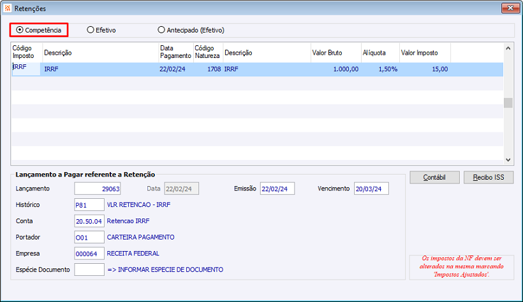Click the Retencao IRRF account description
The height and width of the screenshot is (302, 523).
pyautogui.click(x=128, y=221)
